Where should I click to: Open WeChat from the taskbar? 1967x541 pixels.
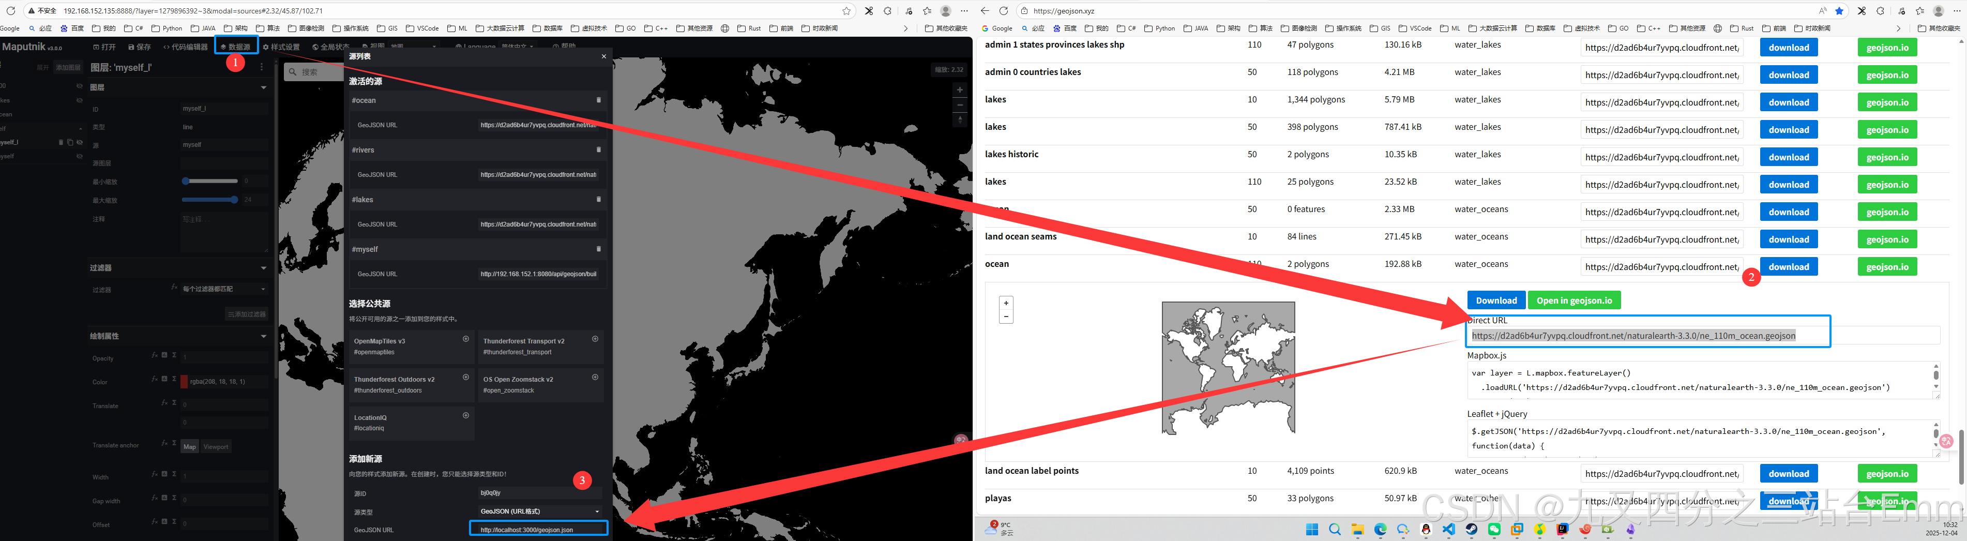(1494, 529)
